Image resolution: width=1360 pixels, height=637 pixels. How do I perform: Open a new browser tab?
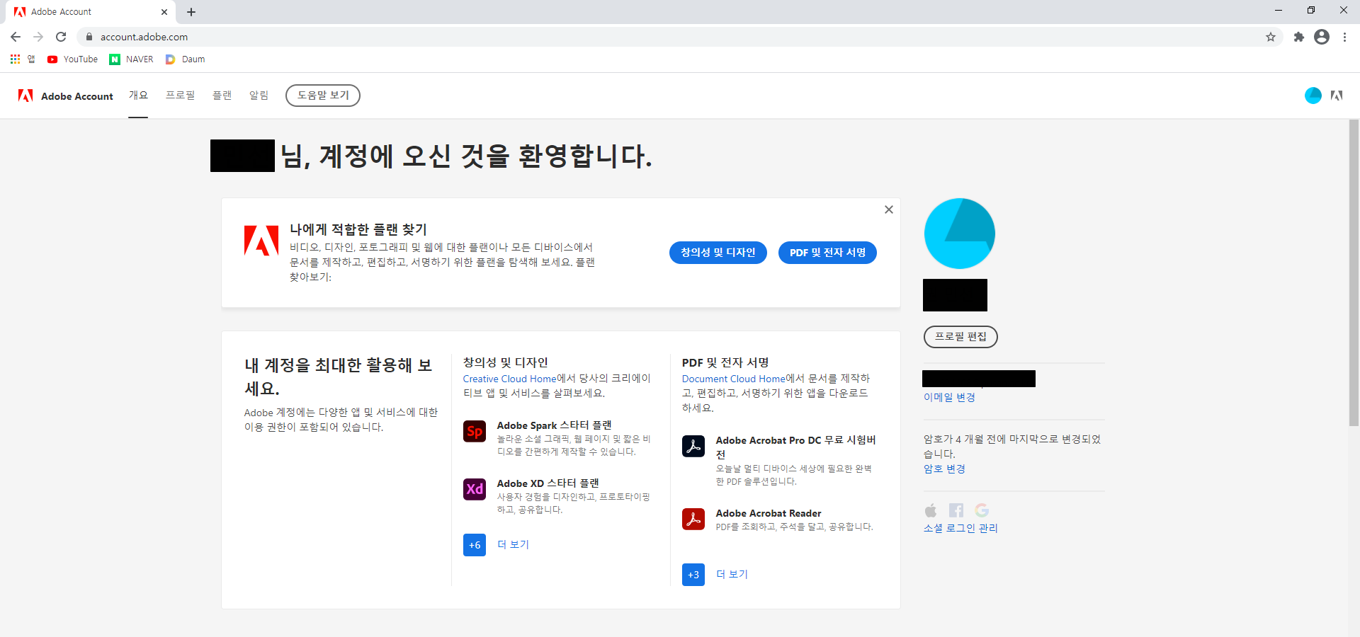coord(191,12)
